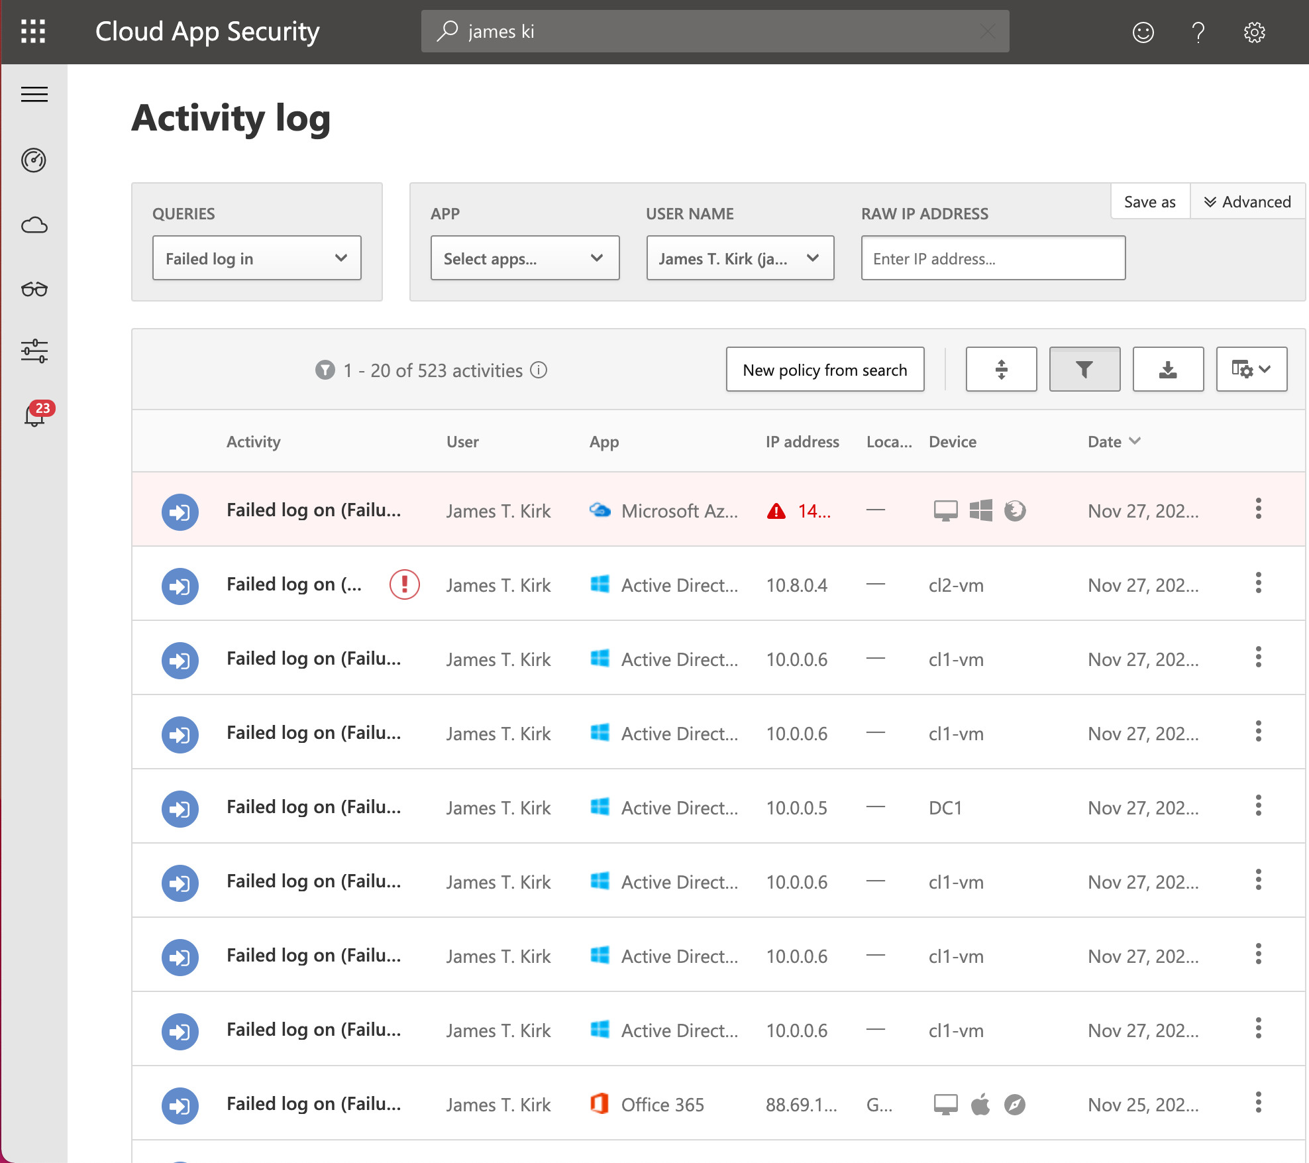Screen dimensions: 1309x1163
Task: Click the exclamation alert icon on second row
Action: click(x=404, y=584)
